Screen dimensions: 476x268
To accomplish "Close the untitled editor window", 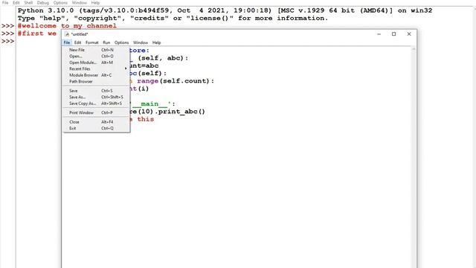I will [x=409, y=34].
